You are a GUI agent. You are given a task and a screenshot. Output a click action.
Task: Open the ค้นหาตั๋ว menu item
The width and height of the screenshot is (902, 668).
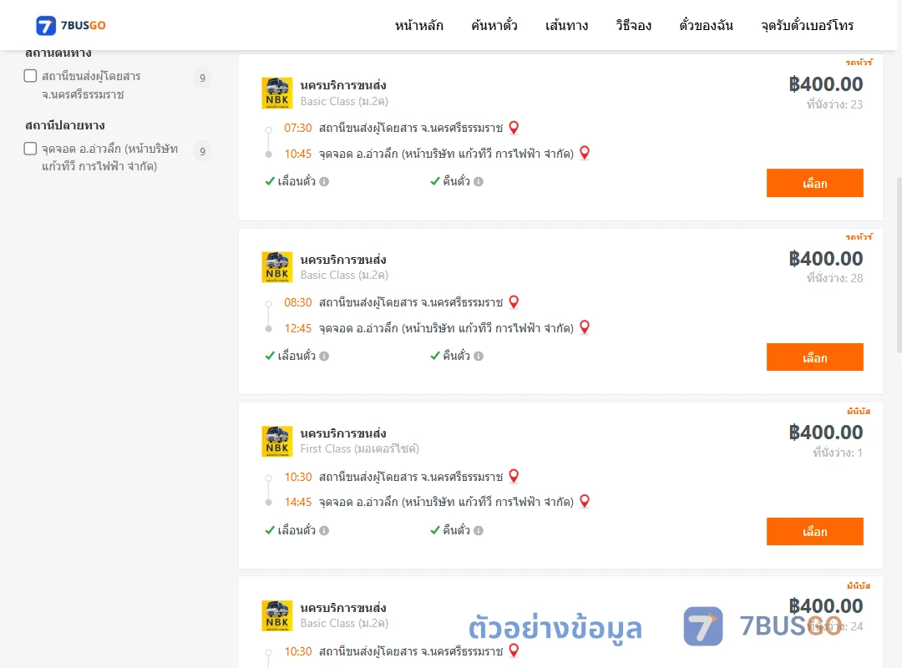tap(494, 25)
